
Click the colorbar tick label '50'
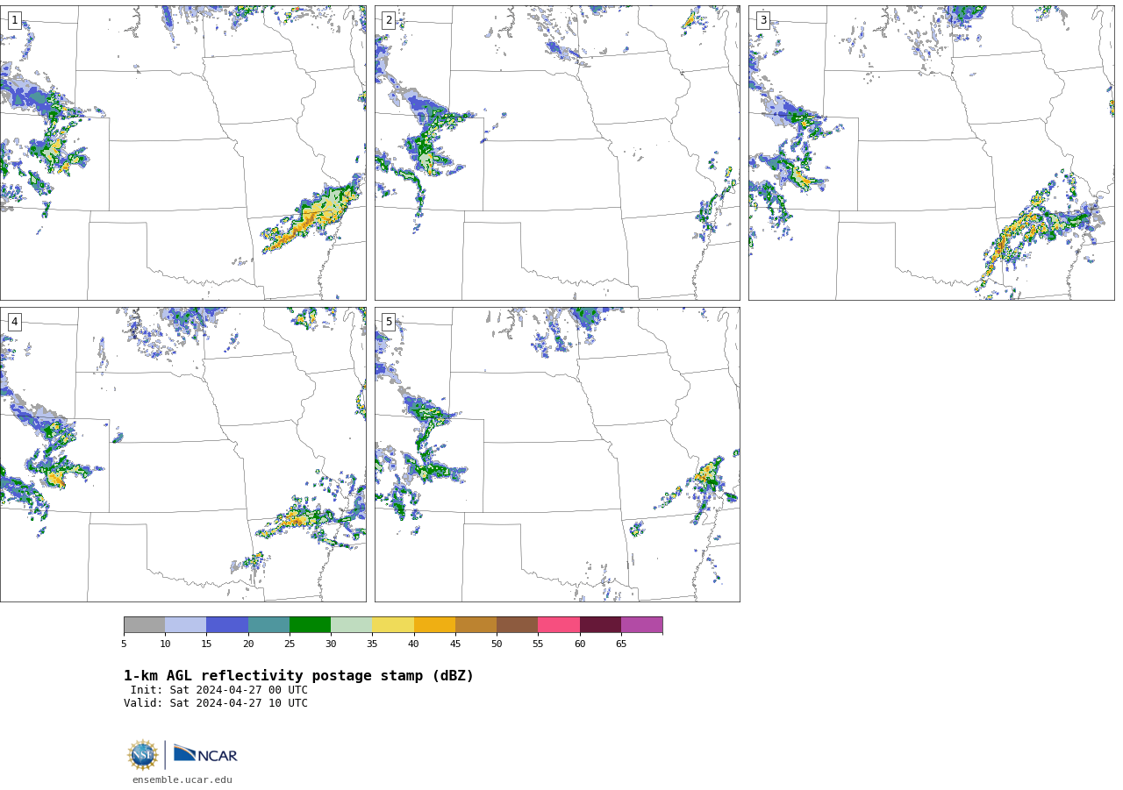(497, 644)
